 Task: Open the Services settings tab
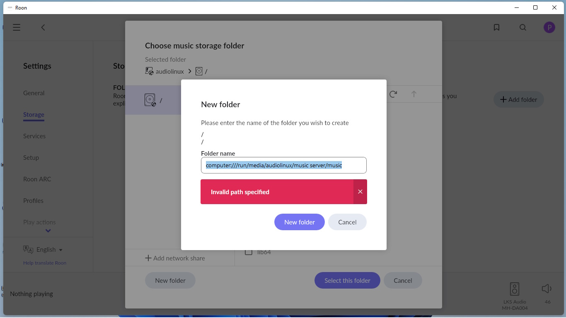point(34,136)
